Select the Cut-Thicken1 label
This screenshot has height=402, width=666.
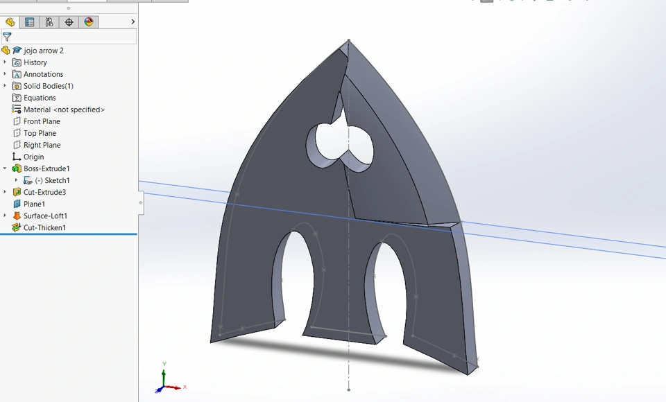coord(44,227)
